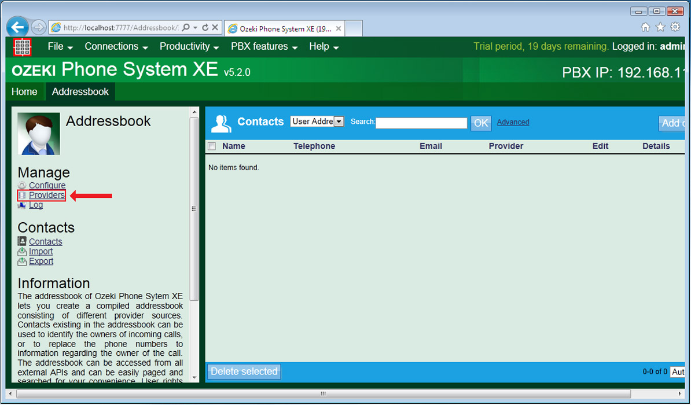Click the Delete selected button
The image size is (691, 405).
pyautogui.click(x=244, y=371)
